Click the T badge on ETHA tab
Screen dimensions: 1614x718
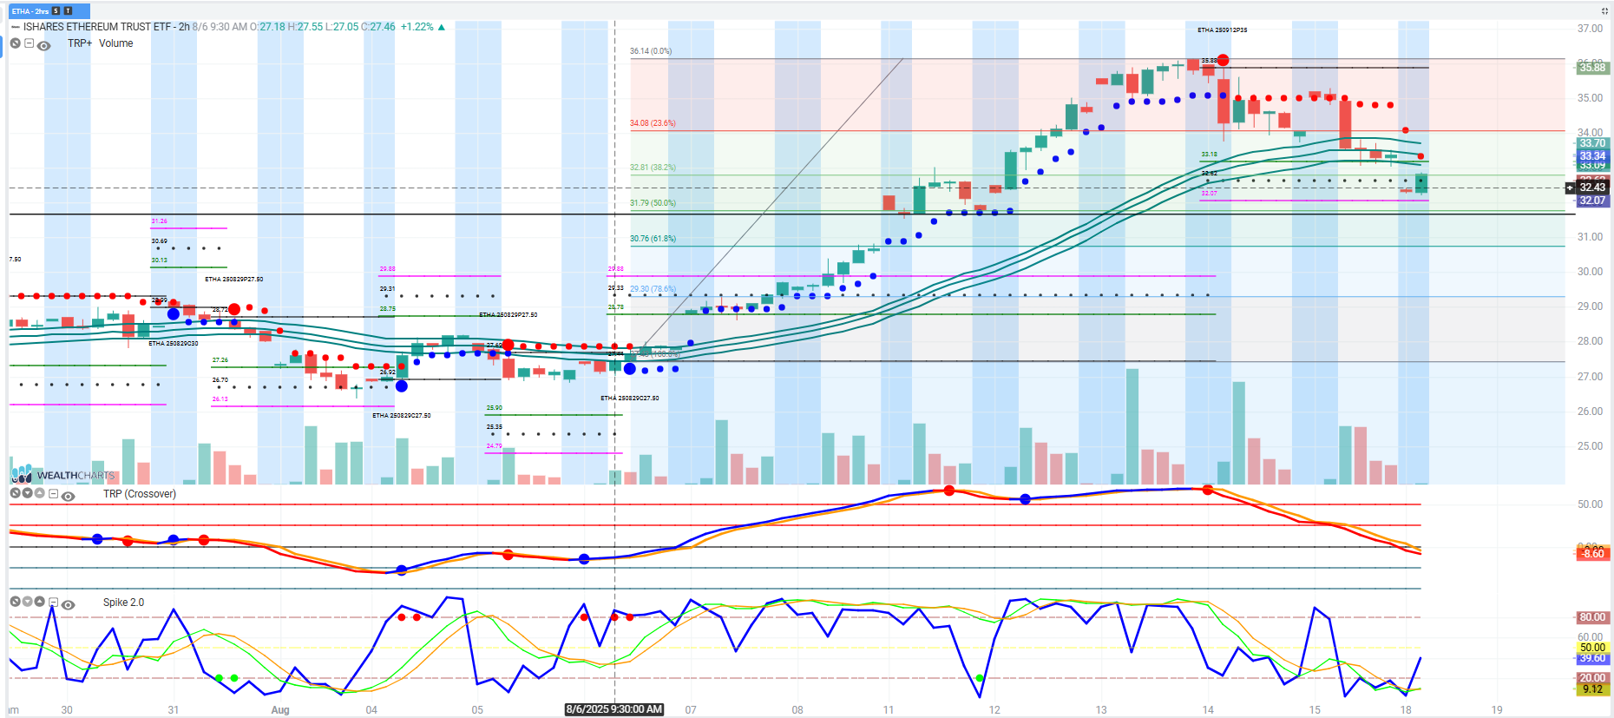[x=69, y=11]
